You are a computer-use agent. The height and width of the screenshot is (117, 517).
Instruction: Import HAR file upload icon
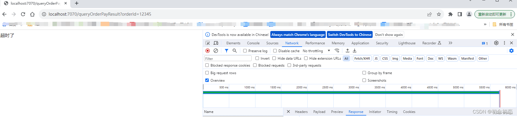coord(348,51)
